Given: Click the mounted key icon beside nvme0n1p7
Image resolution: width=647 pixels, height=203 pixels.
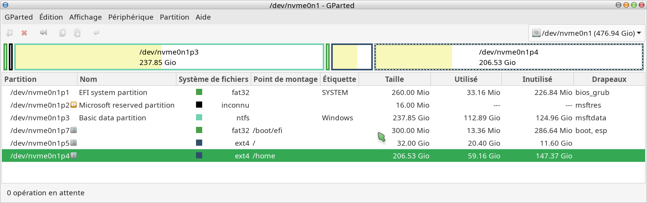Looking at the screenshot, I should [74, 130].
